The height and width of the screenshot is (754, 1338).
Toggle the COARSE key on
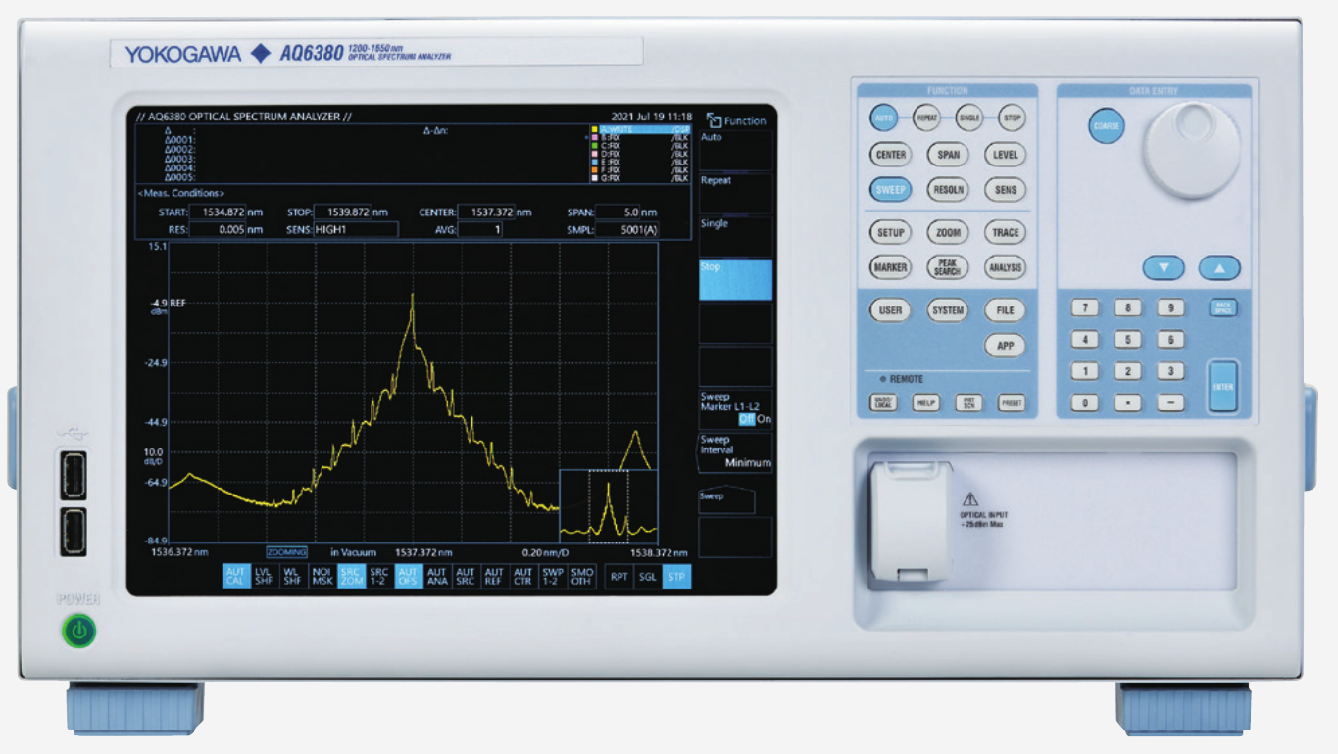point(1106,126)
